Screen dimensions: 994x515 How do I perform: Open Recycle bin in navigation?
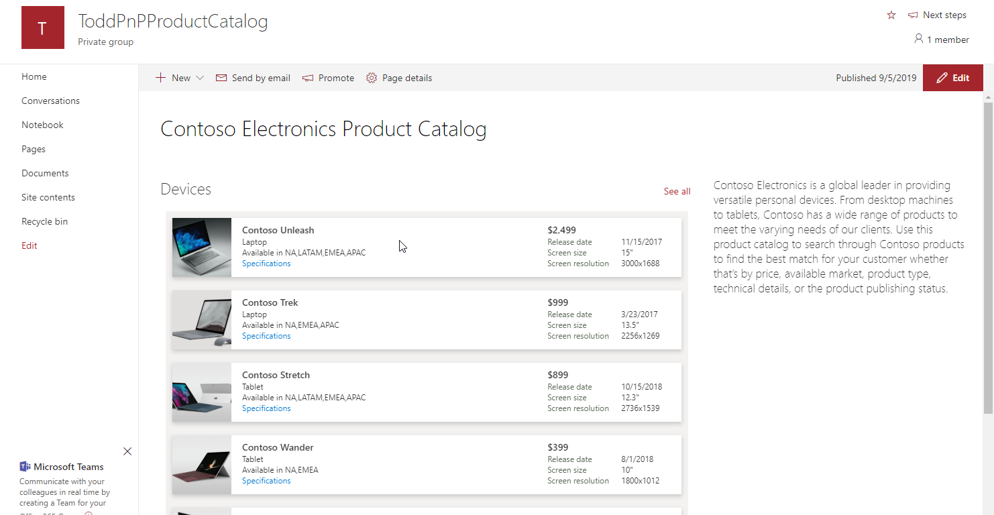tap(44, 221)
